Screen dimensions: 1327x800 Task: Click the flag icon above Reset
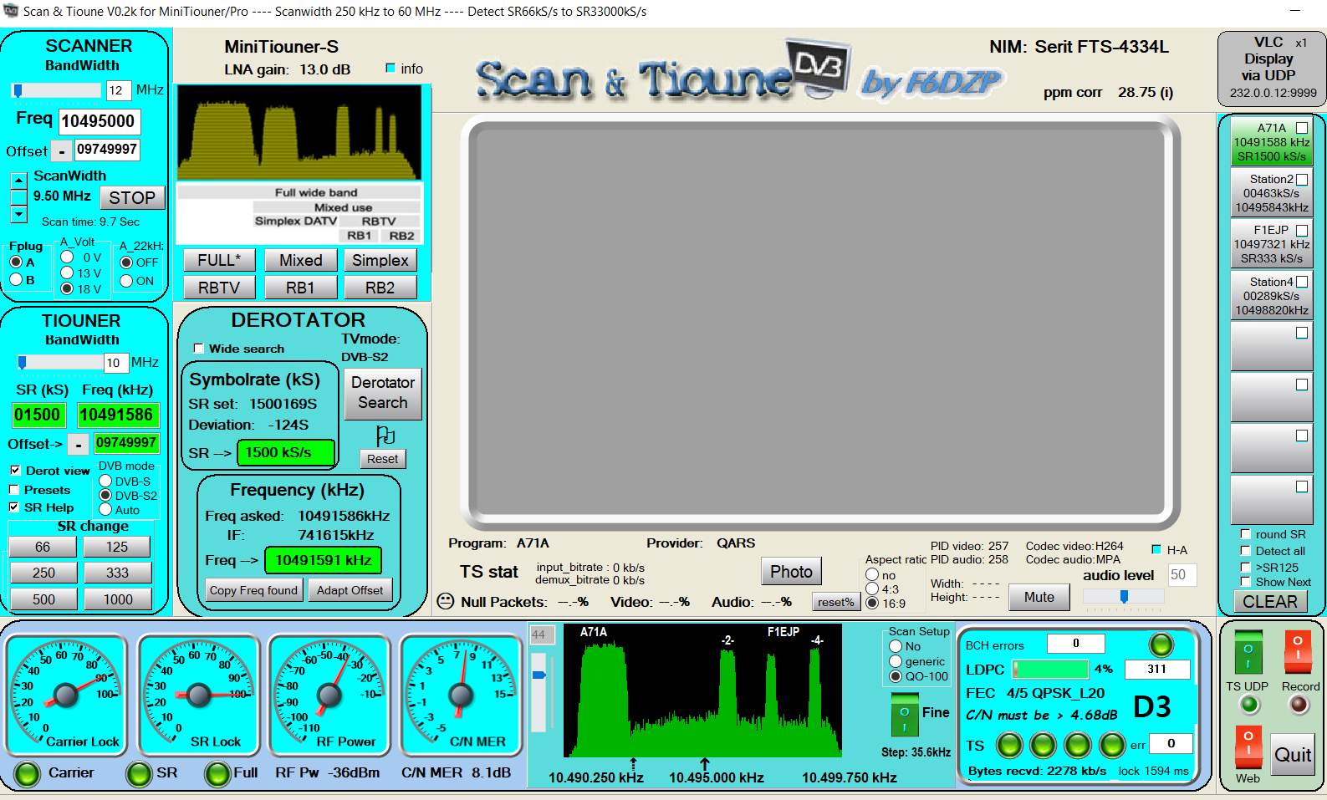click(x=384, y=436)
